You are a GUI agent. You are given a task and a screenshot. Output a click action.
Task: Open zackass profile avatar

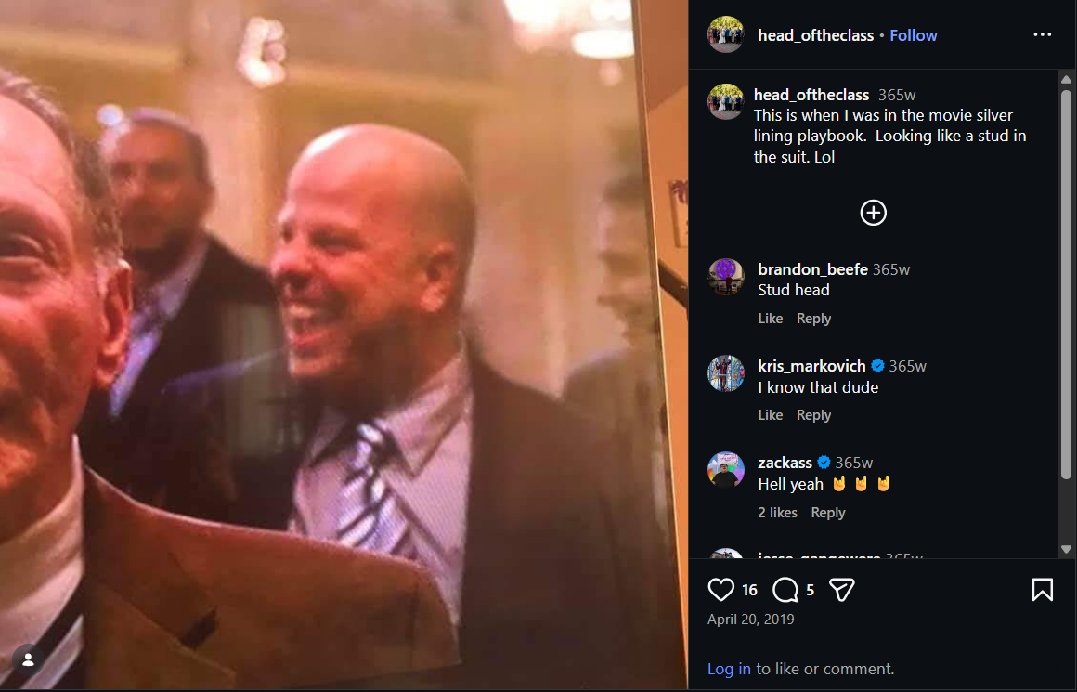726,471
